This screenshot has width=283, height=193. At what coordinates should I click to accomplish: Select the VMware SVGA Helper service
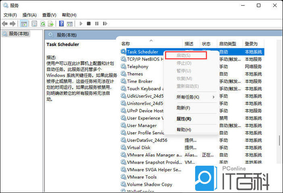pyautogui.click(x=154, y=170)
